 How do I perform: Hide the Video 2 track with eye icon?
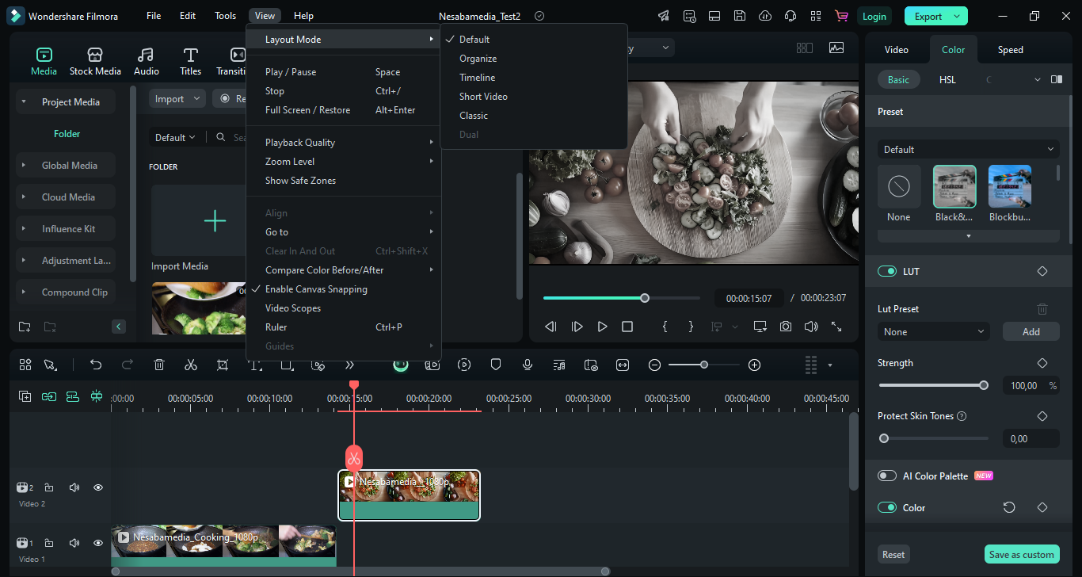click(x=98, y=487)
